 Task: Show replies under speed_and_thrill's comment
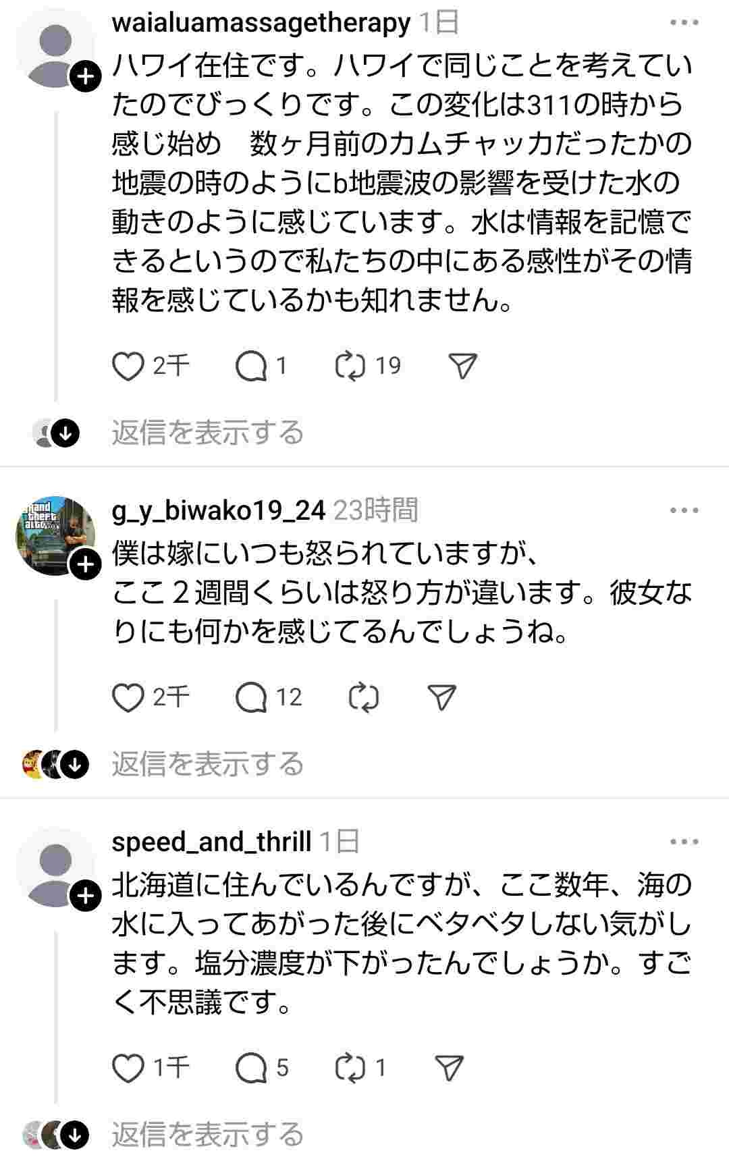(207, 1135)
